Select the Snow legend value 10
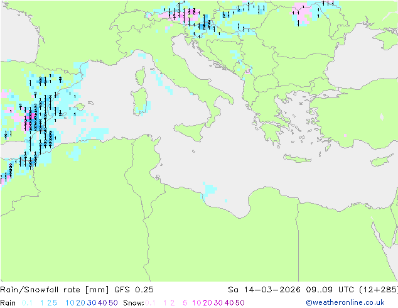 (196, 303)
